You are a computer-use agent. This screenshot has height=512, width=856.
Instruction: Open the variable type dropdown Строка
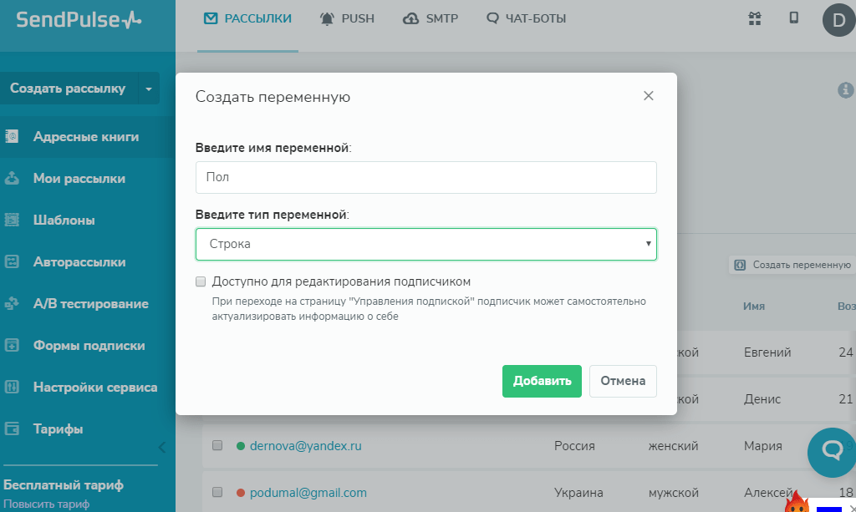click(425, 244)
